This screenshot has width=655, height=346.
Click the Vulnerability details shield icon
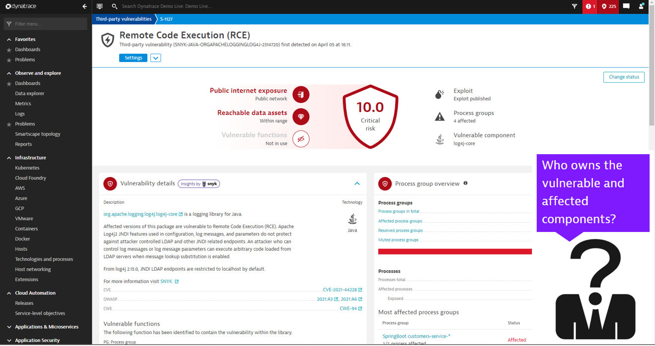coord(110,183)
